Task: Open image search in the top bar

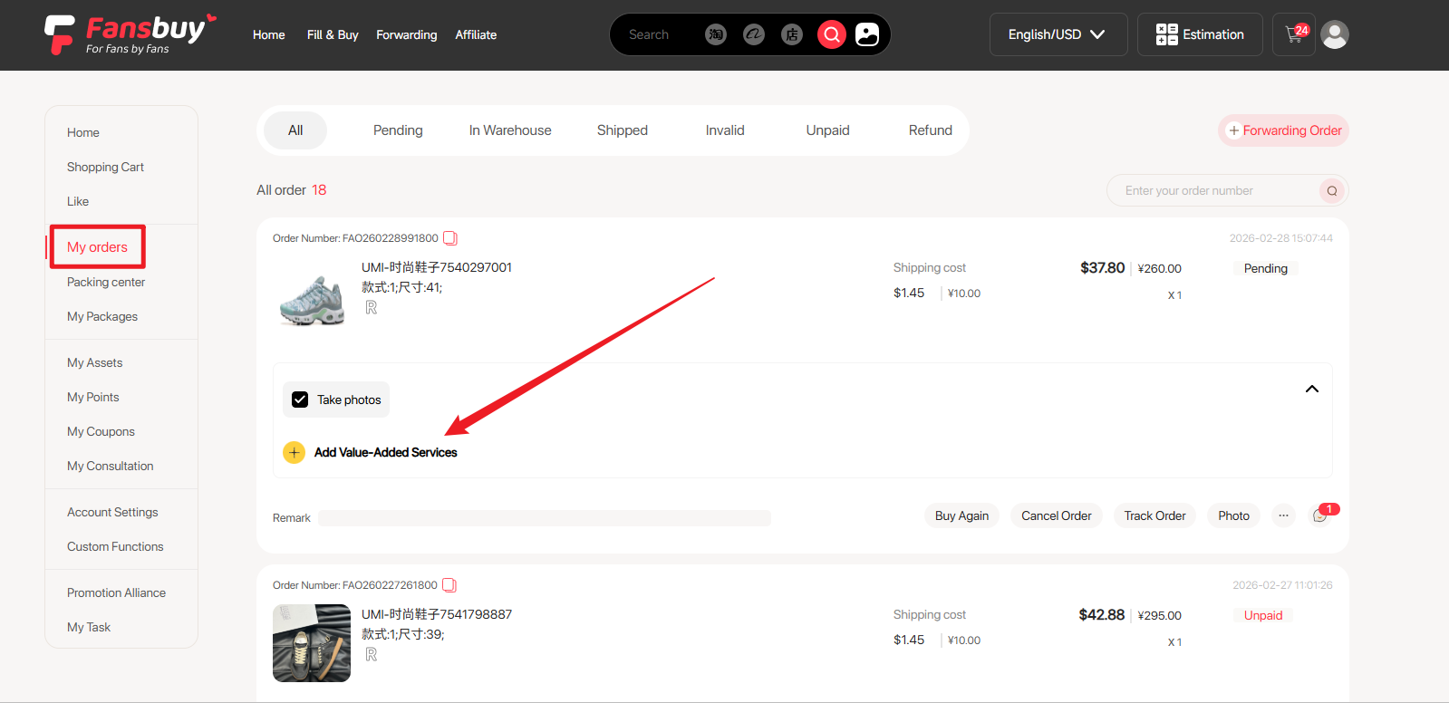Action: point(867,34)
